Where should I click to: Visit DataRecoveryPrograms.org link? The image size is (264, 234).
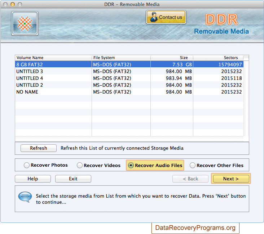(195, 228)
